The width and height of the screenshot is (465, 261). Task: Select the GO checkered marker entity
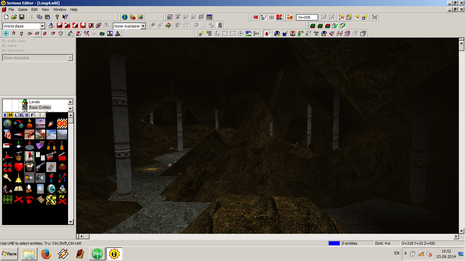[x=62, y=123]
